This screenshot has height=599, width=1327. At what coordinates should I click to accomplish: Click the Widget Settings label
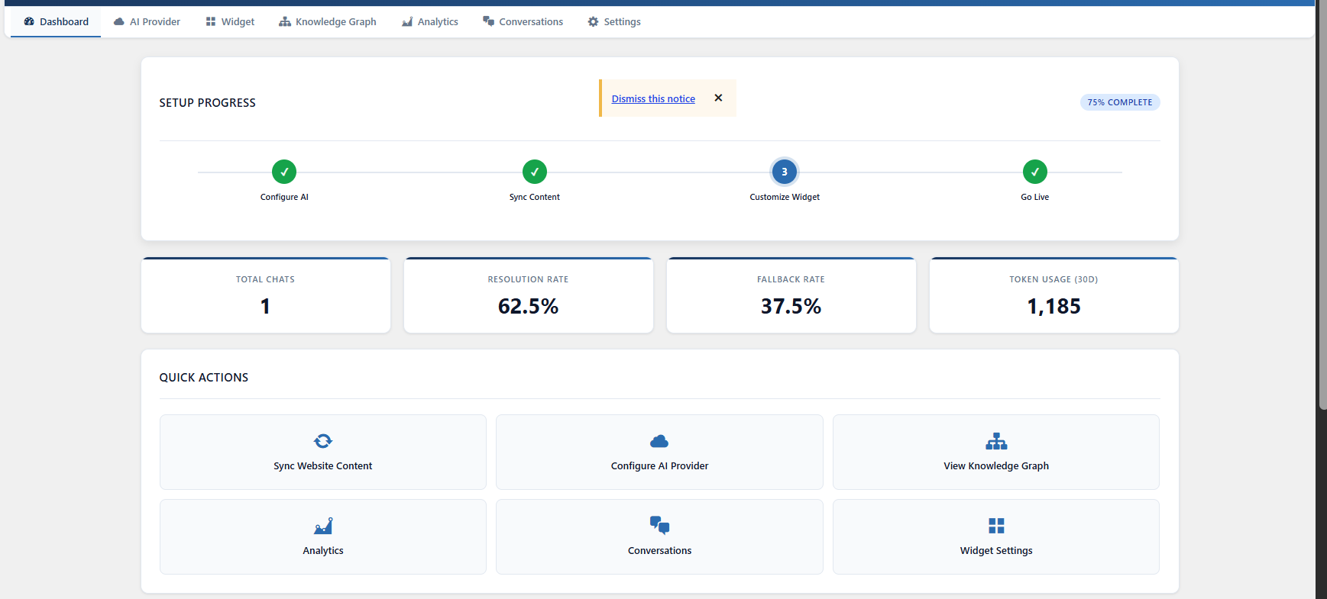996,550
